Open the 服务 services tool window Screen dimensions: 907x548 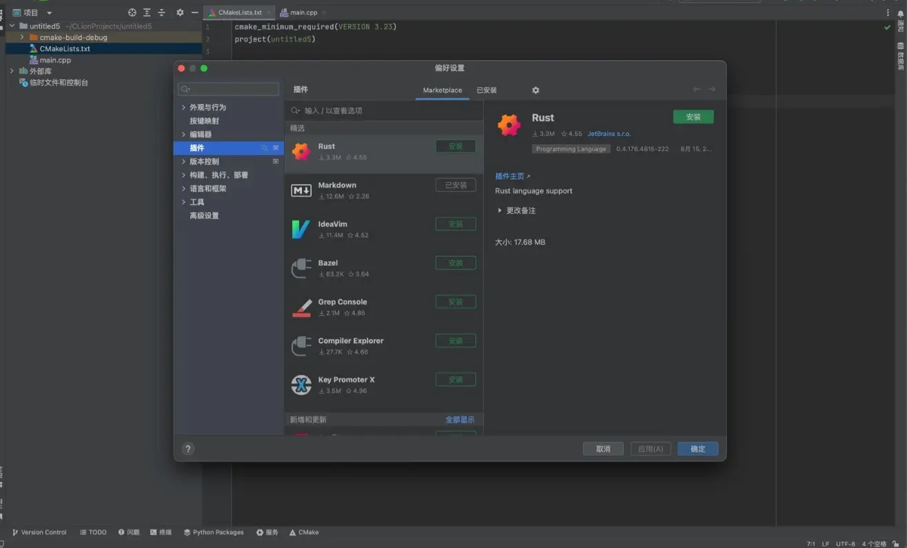tap(267, 532)
